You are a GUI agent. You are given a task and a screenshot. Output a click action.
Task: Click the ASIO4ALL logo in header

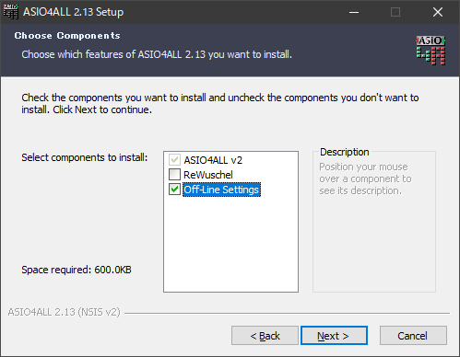431,51
